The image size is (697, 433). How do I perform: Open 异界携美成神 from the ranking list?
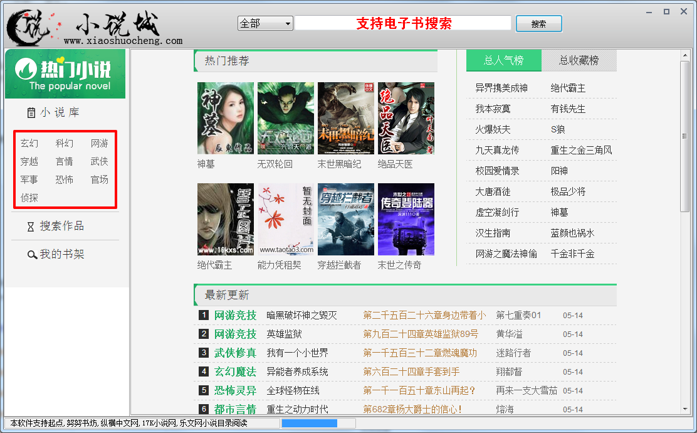coord(501,88)
